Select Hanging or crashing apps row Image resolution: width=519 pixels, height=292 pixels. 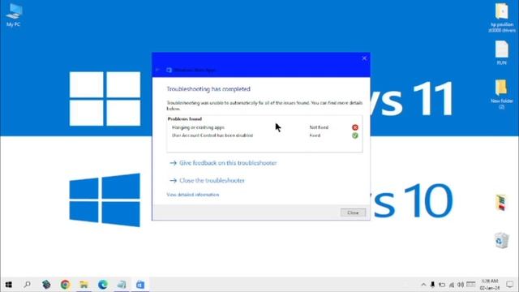tap(265, 127)
